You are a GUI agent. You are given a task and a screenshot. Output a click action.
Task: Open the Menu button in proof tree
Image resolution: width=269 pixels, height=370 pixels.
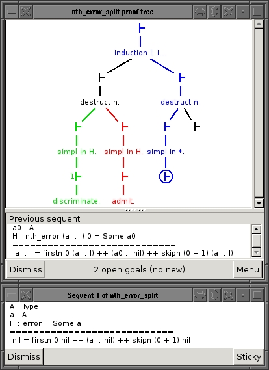(x=248, y=269)
